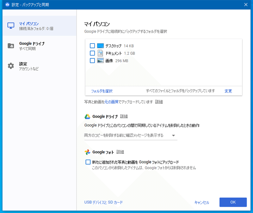Click the monitor icon beside マイ パソコン
The height and width of the screenshot is (213, 253).
[11, 26]
